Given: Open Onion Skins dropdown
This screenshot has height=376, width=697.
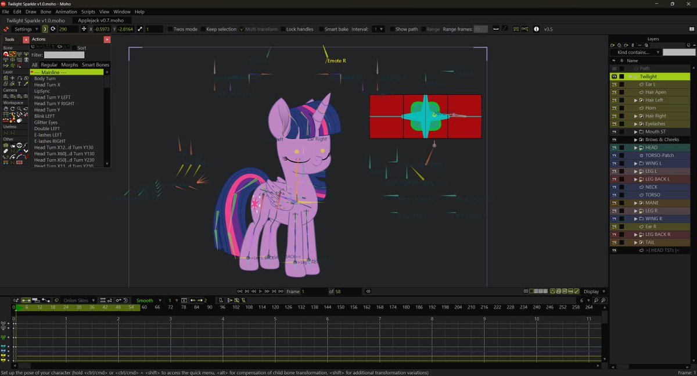Looking at the screenshot, I should pyautogui.click(x=78, y=300).
